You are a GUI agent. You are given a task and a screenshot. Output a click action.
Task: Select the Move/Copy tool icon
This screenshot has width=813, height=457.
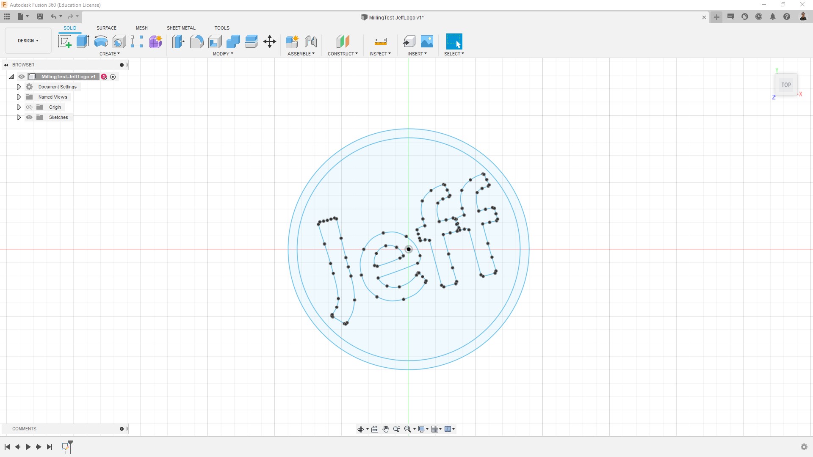[269, 41]
